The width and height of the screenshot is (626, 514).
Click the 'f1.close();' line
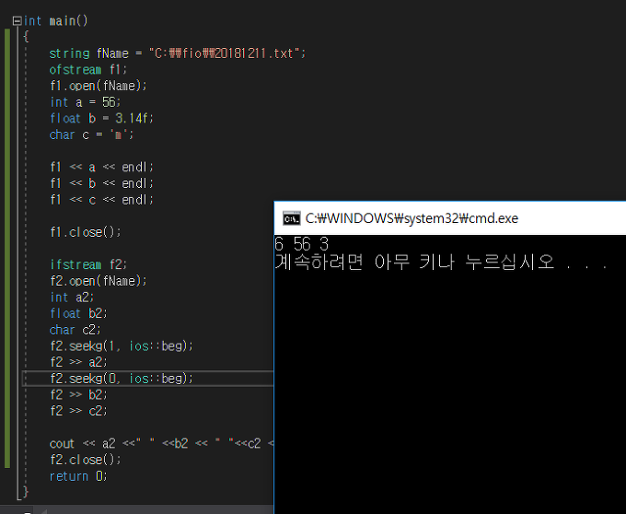coord(86,232)
